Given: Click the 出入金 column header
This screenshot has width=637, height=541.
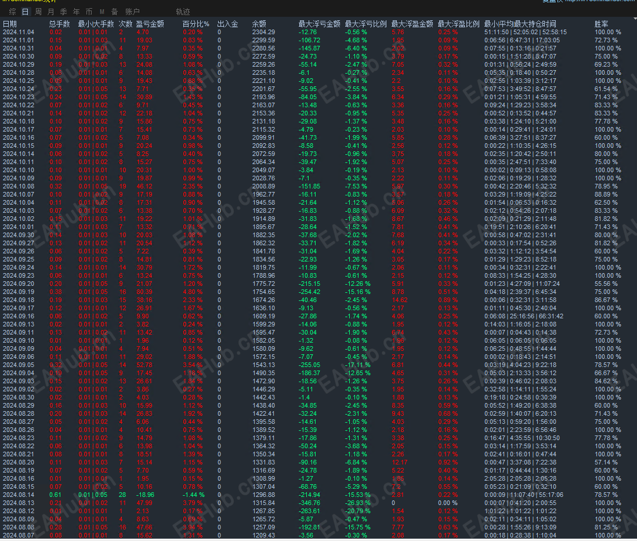Looking at the screenshot, I should click(228, 24).
